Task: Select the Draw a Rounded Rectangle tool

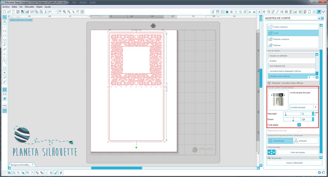Action: 4,35
